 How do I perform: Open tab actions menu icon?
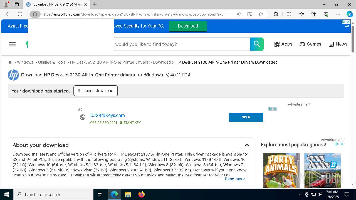[17, 4]
